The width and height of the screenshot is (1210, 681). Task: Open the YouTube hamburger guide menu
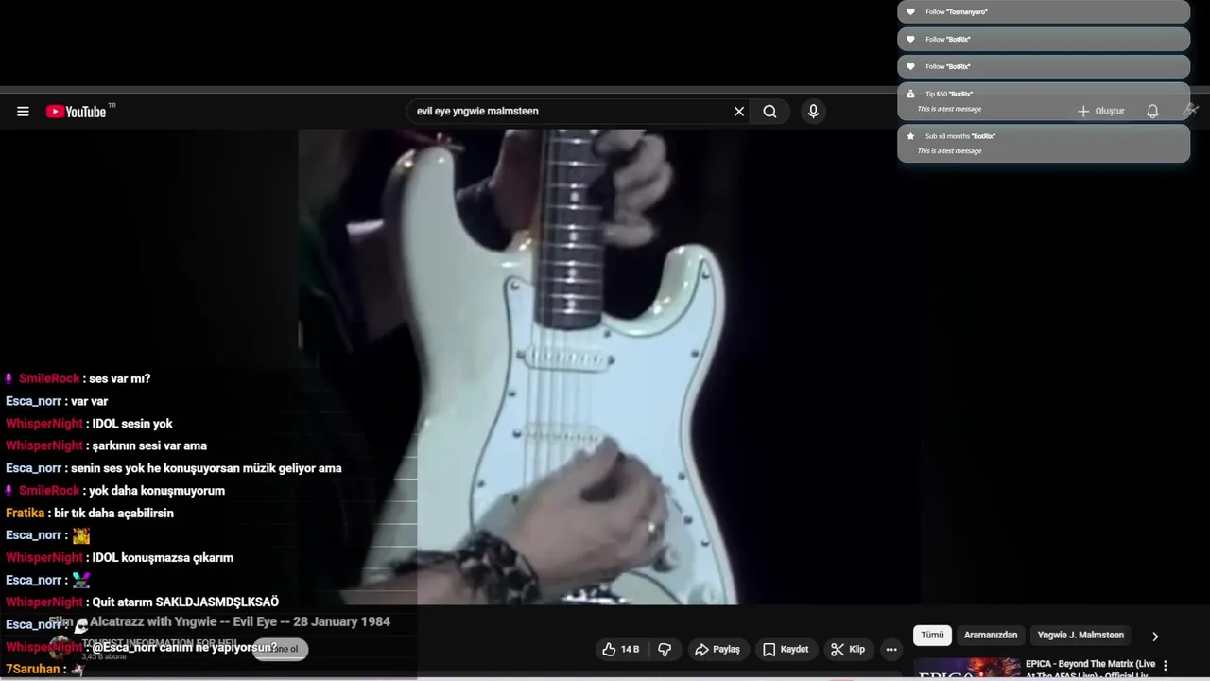(23, 112)
